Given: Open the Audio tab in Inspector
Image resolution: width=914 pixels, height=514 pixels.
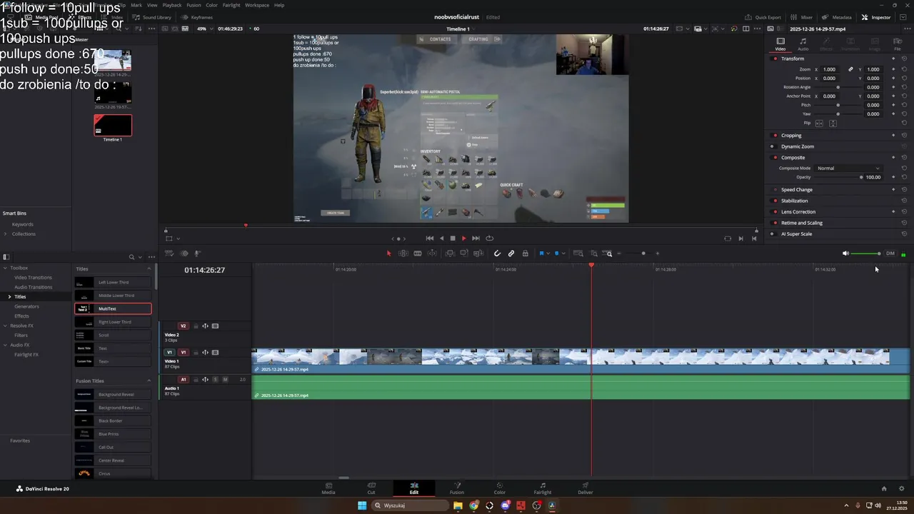Looking at the screenshot, I should click(x=803, y=44).
